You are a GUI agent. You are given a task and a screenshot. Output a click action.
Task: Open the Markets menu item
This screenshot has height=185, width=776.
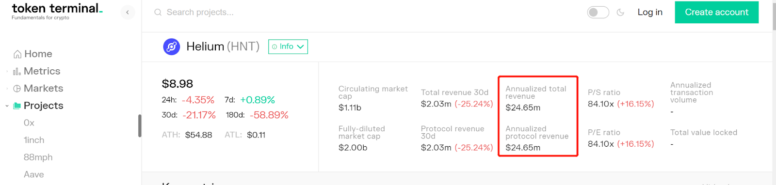(44, 89)
